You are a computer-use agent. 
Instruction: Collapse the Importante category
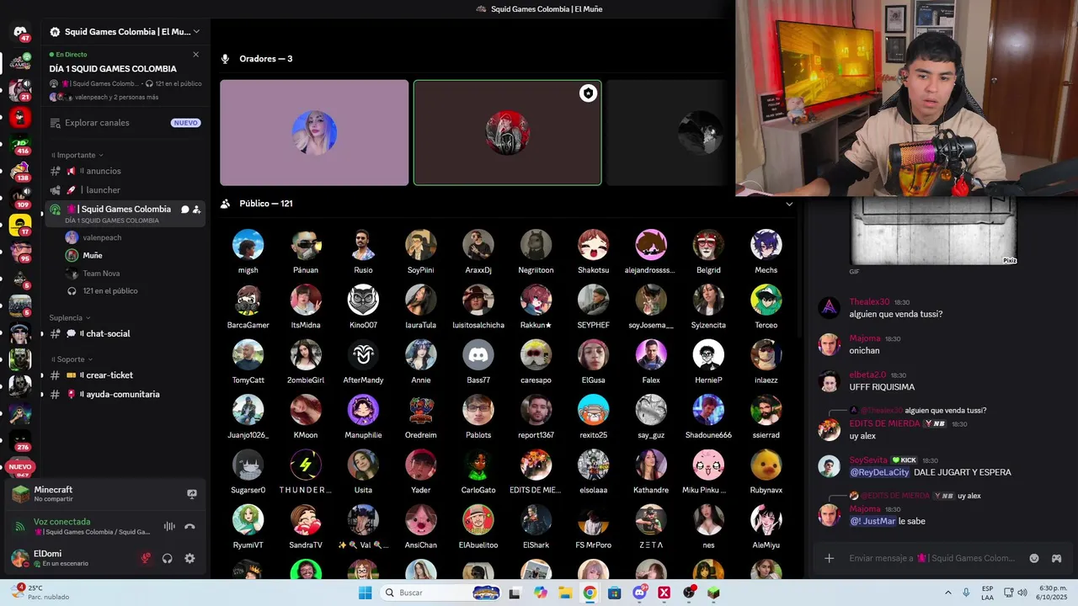(x=77, y=155)
